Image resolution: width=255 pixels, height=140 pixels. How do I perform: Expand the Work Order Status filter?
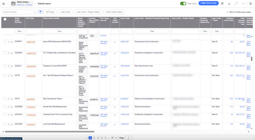click(x=114, y=12)
